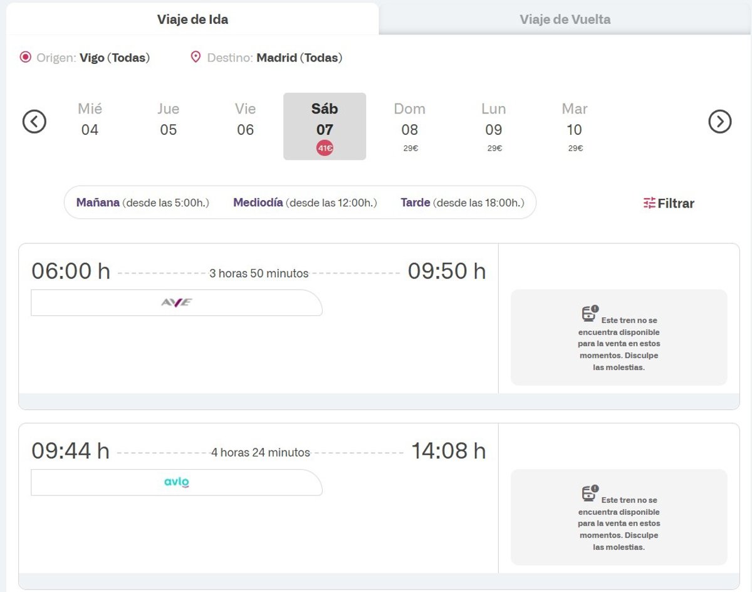
Task: Click the origin station marker icon
Action: point(25,58)
